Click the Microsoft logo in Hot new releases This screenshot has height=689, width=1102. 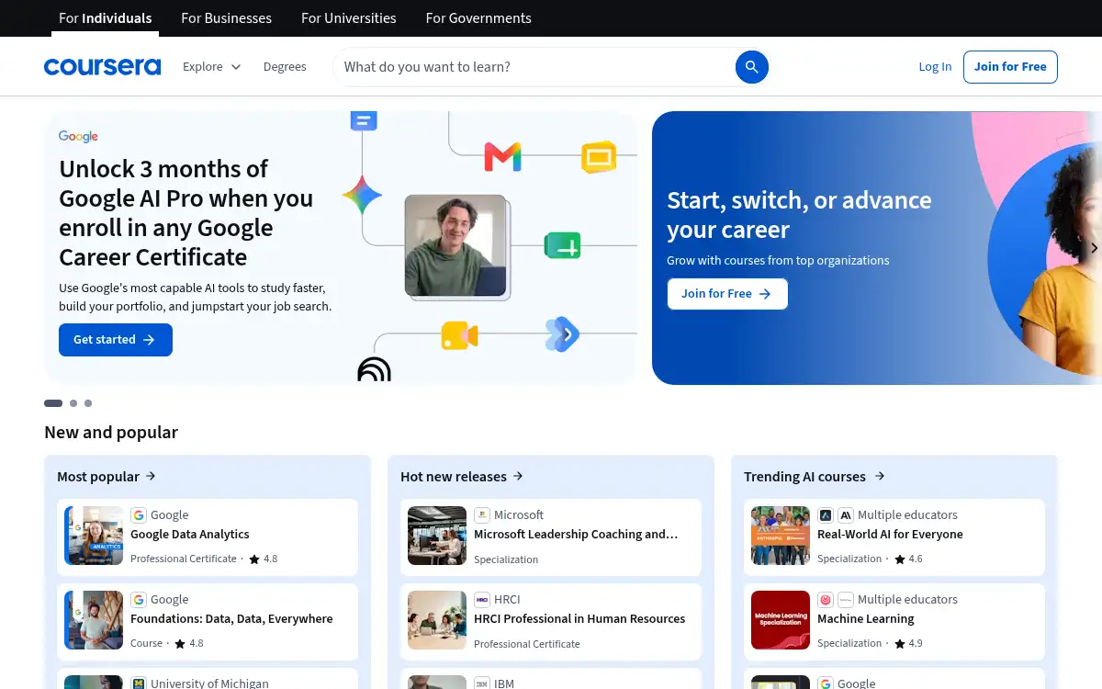tap(482, 515)
